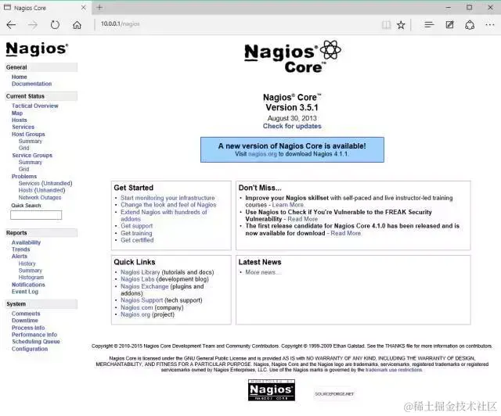Screen dimensions: 501x416
Task: Open Configuration page
Action: (x=30, y=349)
